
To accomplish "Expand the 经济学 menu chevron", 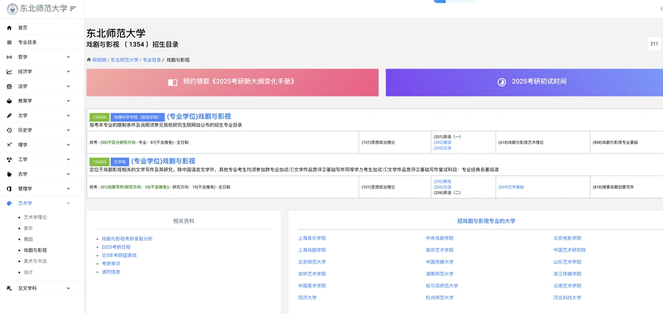I will [69, 71].
